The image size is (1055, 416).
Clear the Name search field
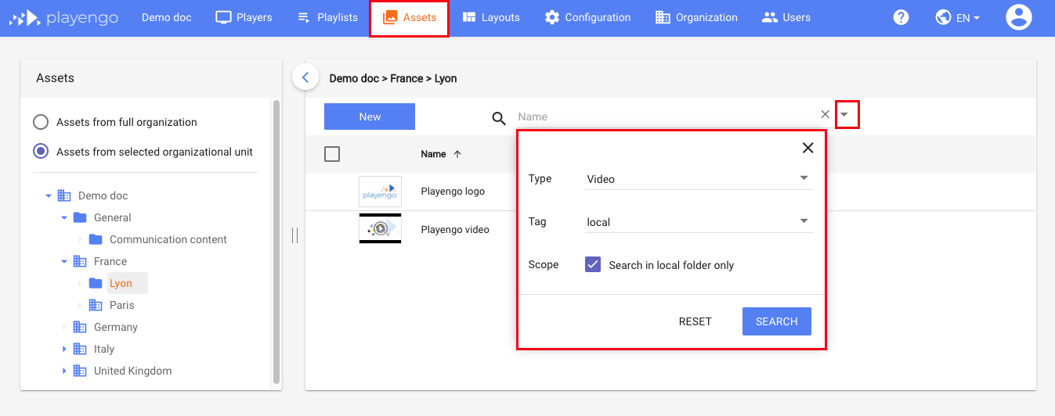[825, 114]
